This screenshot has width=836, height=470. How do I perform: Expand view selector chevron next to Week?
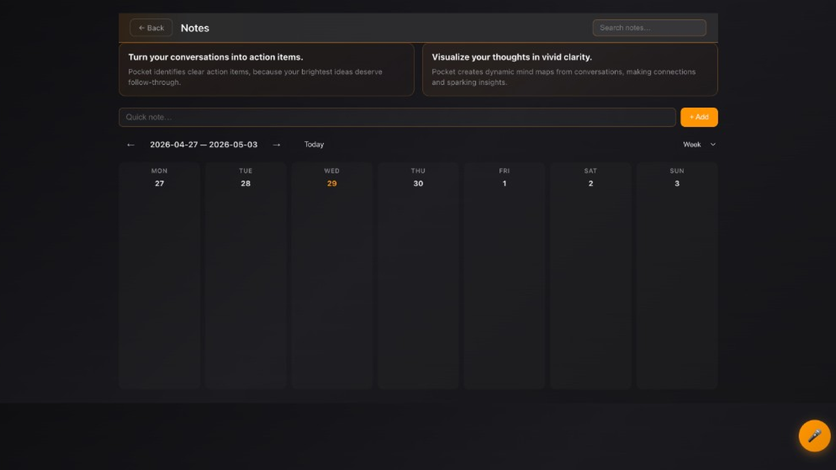[713, 144]
